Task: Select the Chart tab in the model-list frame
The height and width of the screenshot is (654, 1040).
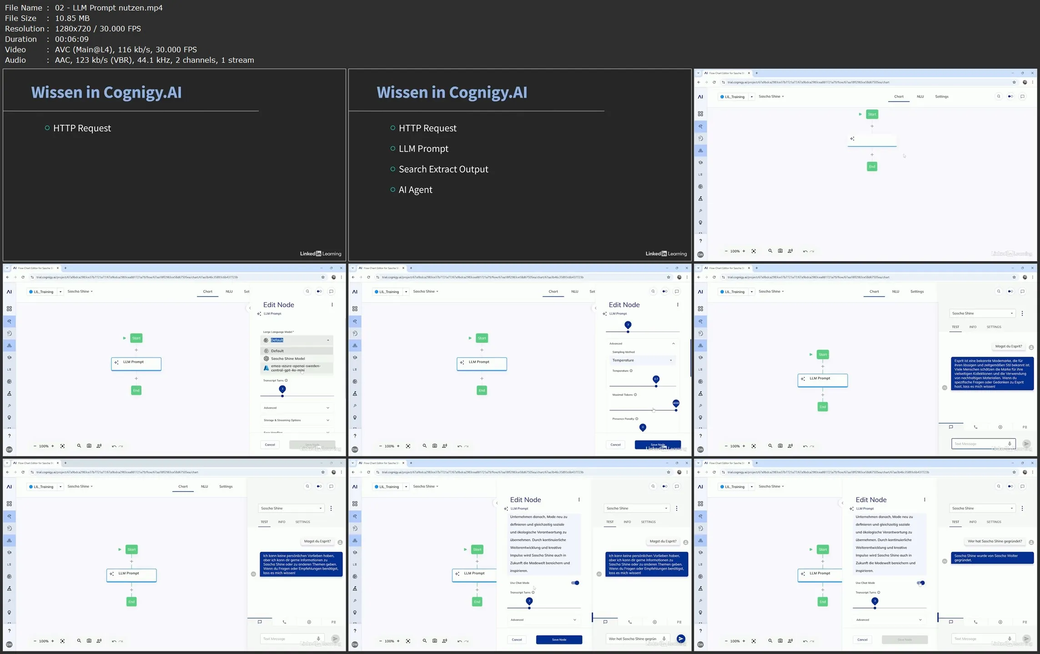Action: pos(208,291)
